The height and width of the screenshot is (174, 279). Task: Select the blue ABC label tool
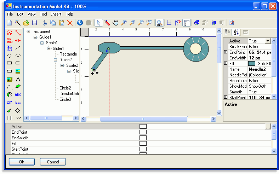point(18,95)
